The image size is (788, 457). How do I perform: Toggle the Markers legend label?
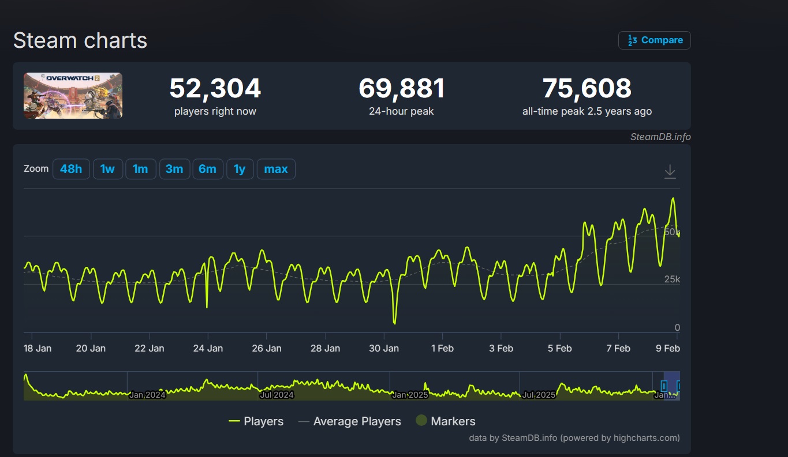pos(453,421)
